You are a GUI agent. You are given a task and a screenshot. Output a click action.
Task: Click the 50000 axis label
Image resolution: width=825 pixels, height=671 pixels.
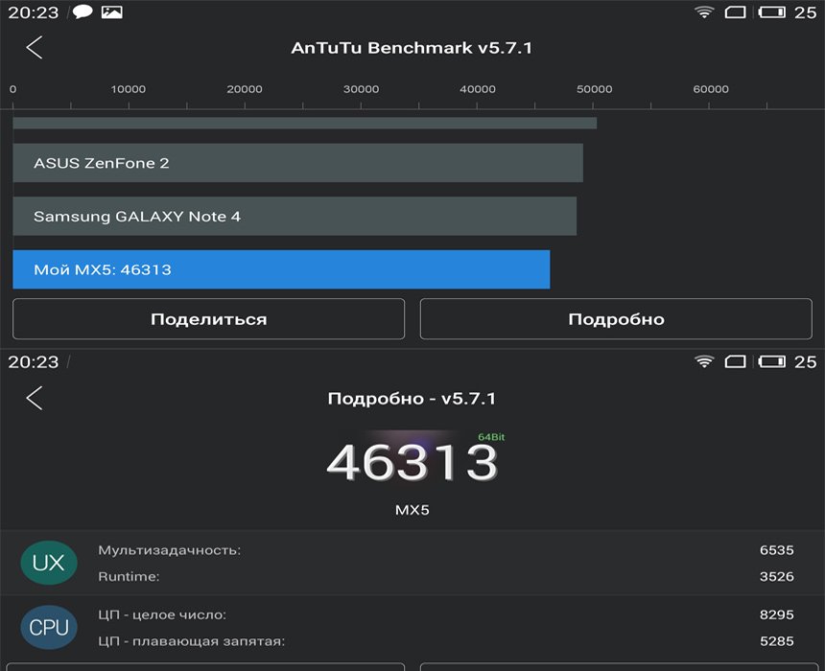pyautogui.click(x=594, y=89)
